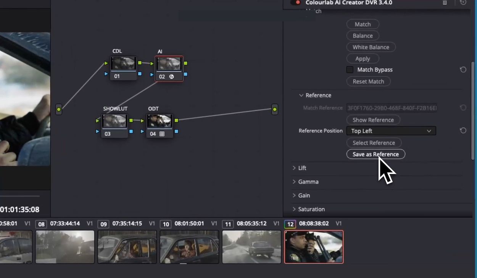477x278 pixels.
Task: Click the FX badge on node 02
Action: pos(171,77)
